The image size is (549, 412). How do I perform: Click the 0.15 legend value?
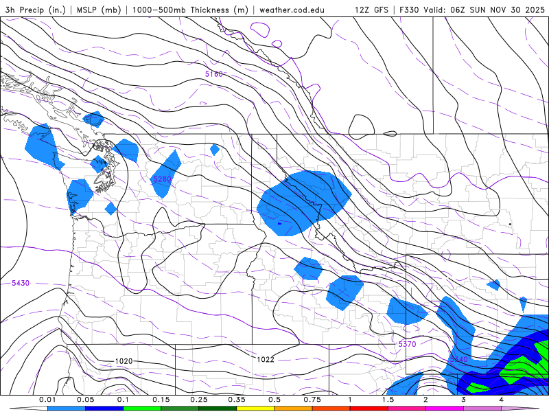[x=161, y=400]
